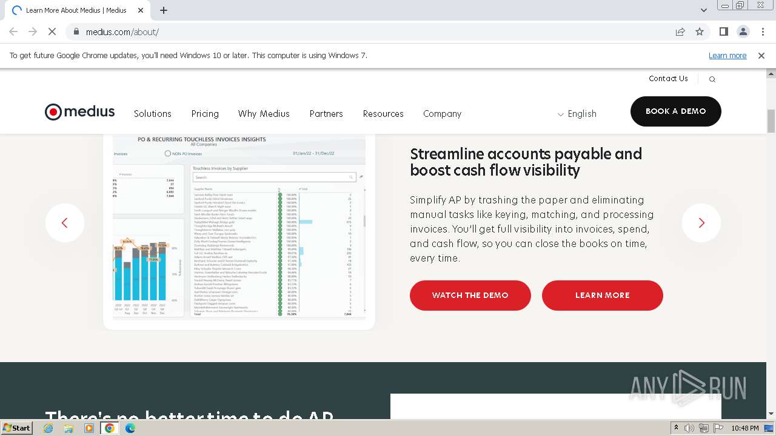Click the taskbar clock showing 10:48 PM

point(745,428)
